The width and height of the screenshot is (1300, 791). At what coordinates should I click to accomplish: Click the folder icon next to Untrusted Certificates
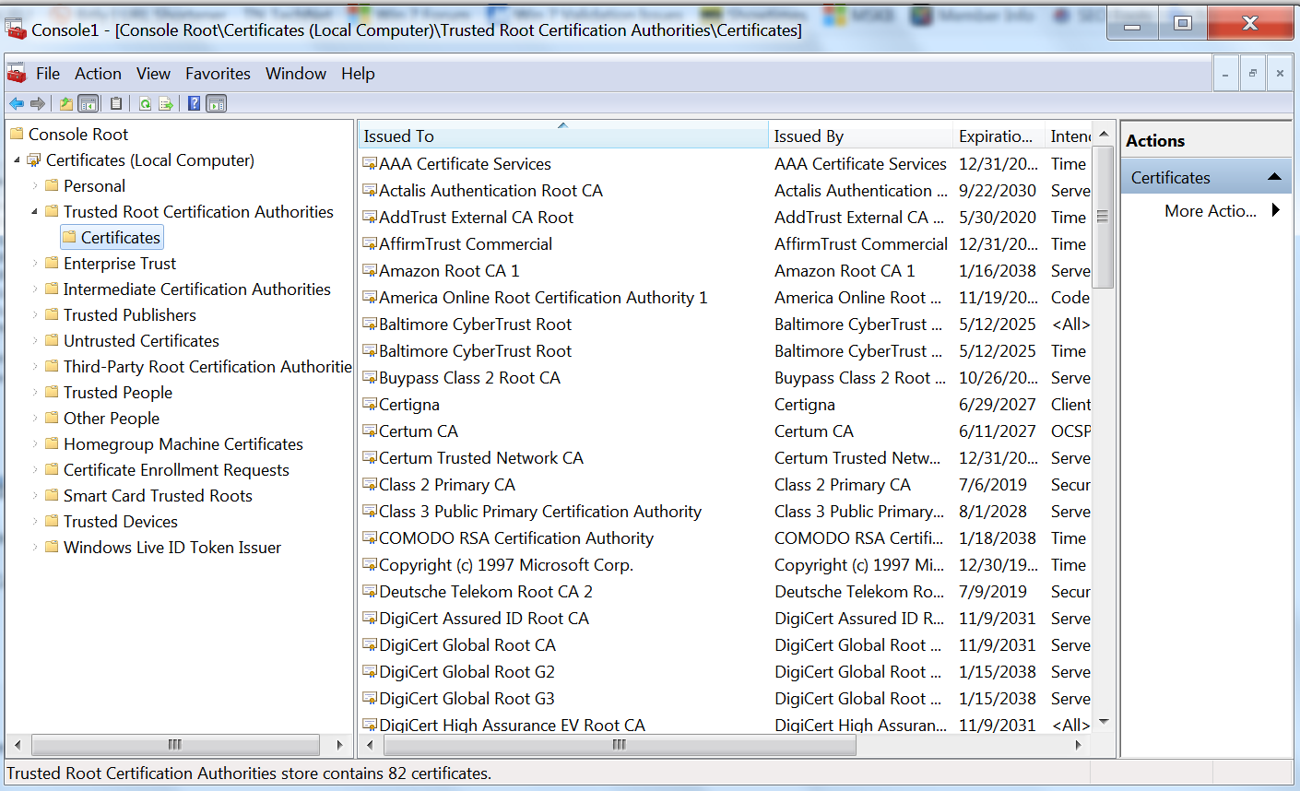coord(53,340)
